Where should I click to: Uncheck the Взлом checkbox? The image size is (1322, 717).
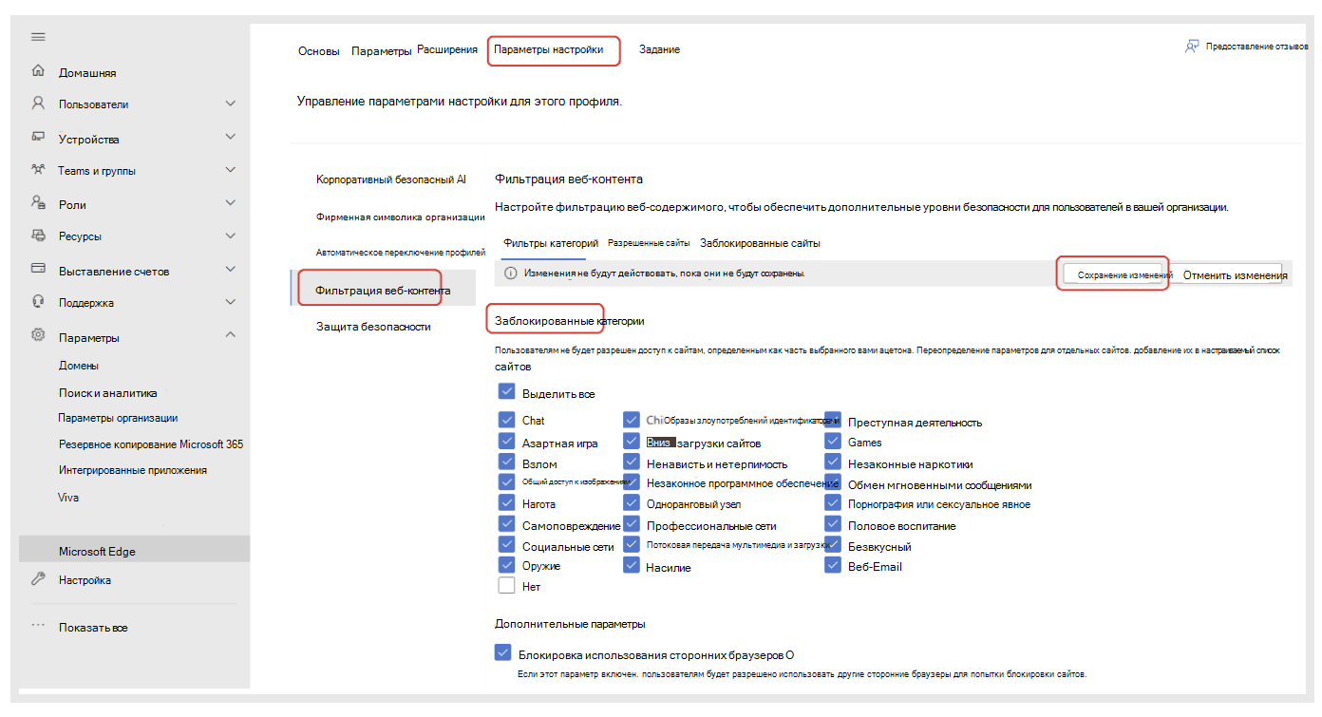(x=506, y=462)
